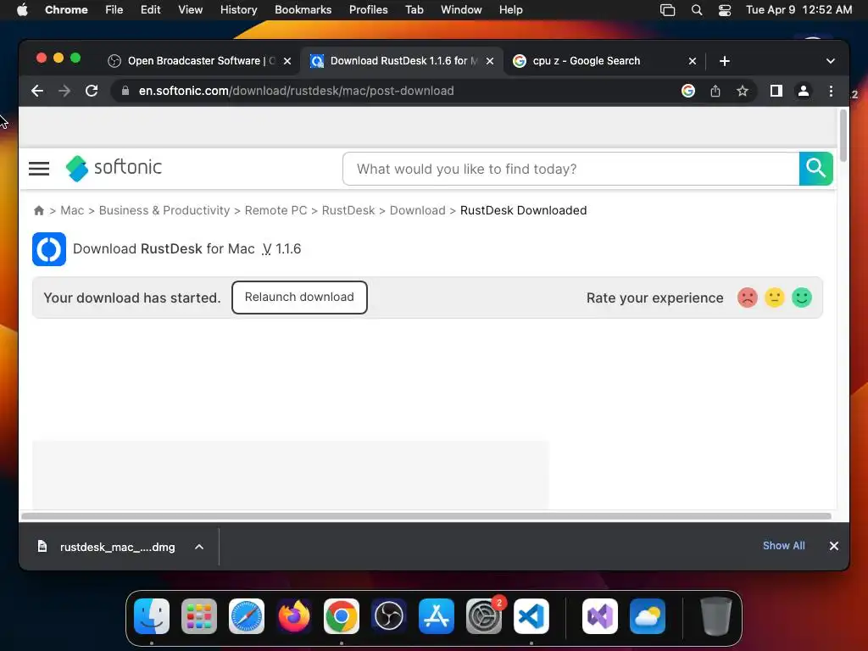Viewport: 868px width, 651px height.
Task: Open a new tab with the plus button
Action: [725, 61]
